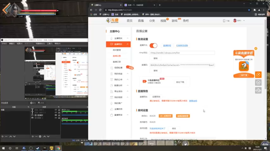The image size is (270, 151).
Task: Click 修改 next to the room title
Action: click(x=174, y=129)
